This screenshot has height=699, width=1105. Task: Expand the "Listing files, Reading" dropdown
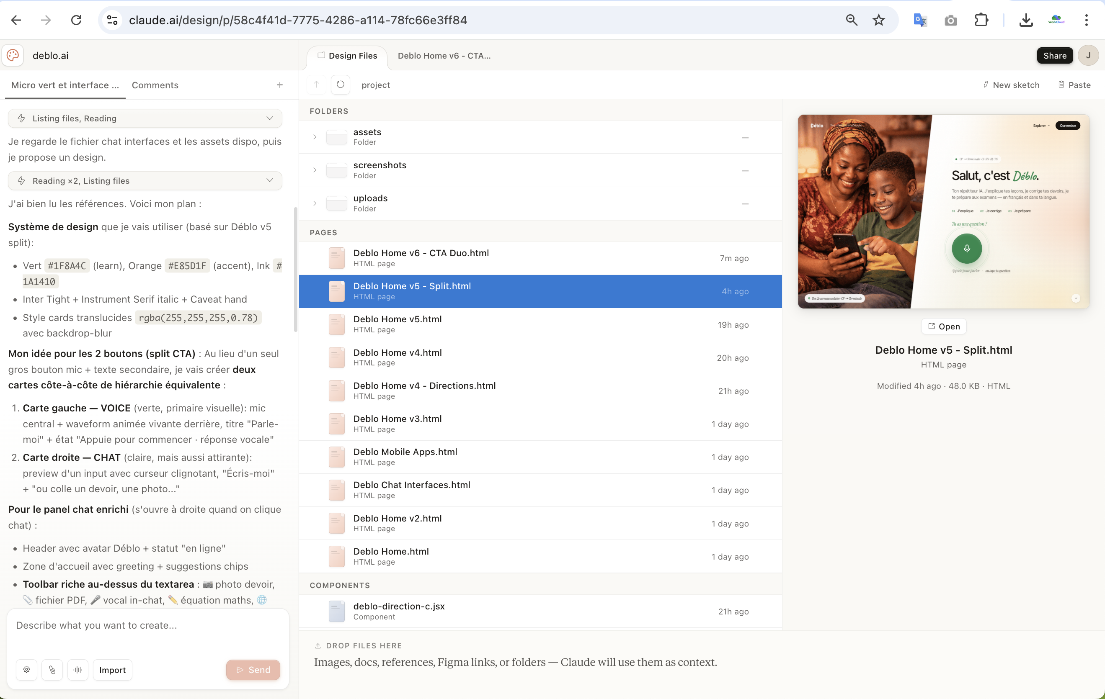[x=269, y=118]
